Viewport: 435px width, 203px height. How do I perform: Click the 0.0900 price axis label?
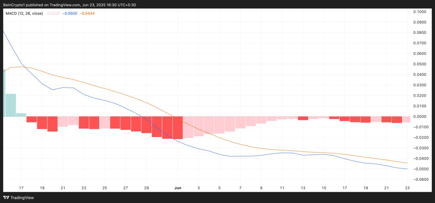pos(419,22)
